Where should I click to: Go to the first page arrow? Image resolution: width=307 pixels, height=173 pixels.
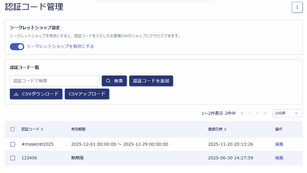pyautogui.click(x=242, y=113)
